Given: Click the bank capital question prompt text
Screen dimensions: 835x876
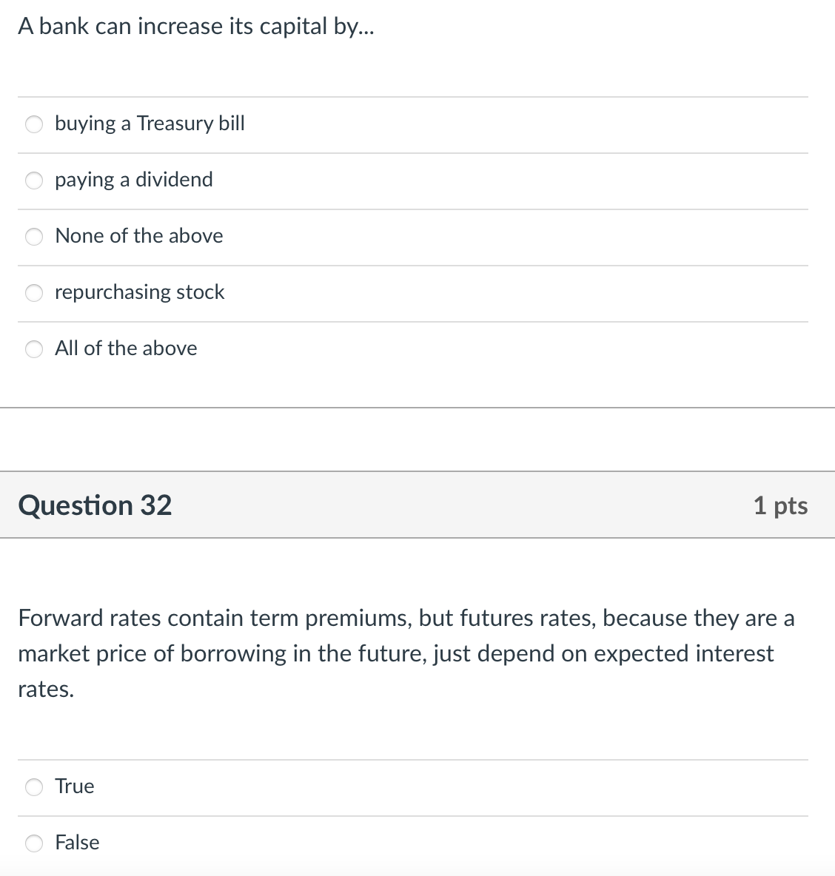Looking at the screenshot, I should (196, 26).
